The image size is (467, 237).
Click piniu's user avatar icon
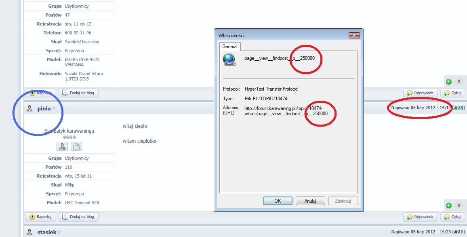click(x=29, y=108)
